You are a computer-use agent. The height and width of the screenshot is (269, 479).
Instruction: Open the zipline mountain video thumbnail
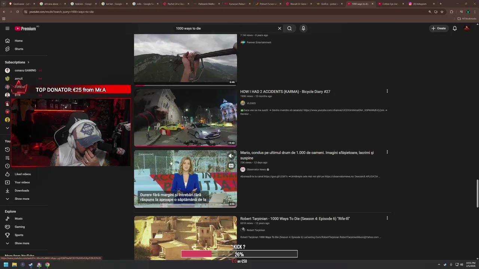(185, 59)
